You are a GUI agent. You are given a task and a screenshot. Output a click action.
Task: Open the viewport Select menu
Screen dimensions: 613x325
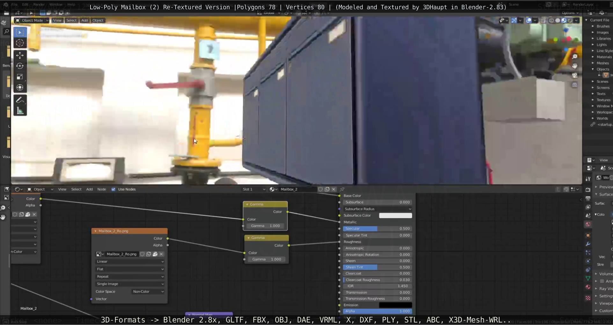click(x=71, y=20)
